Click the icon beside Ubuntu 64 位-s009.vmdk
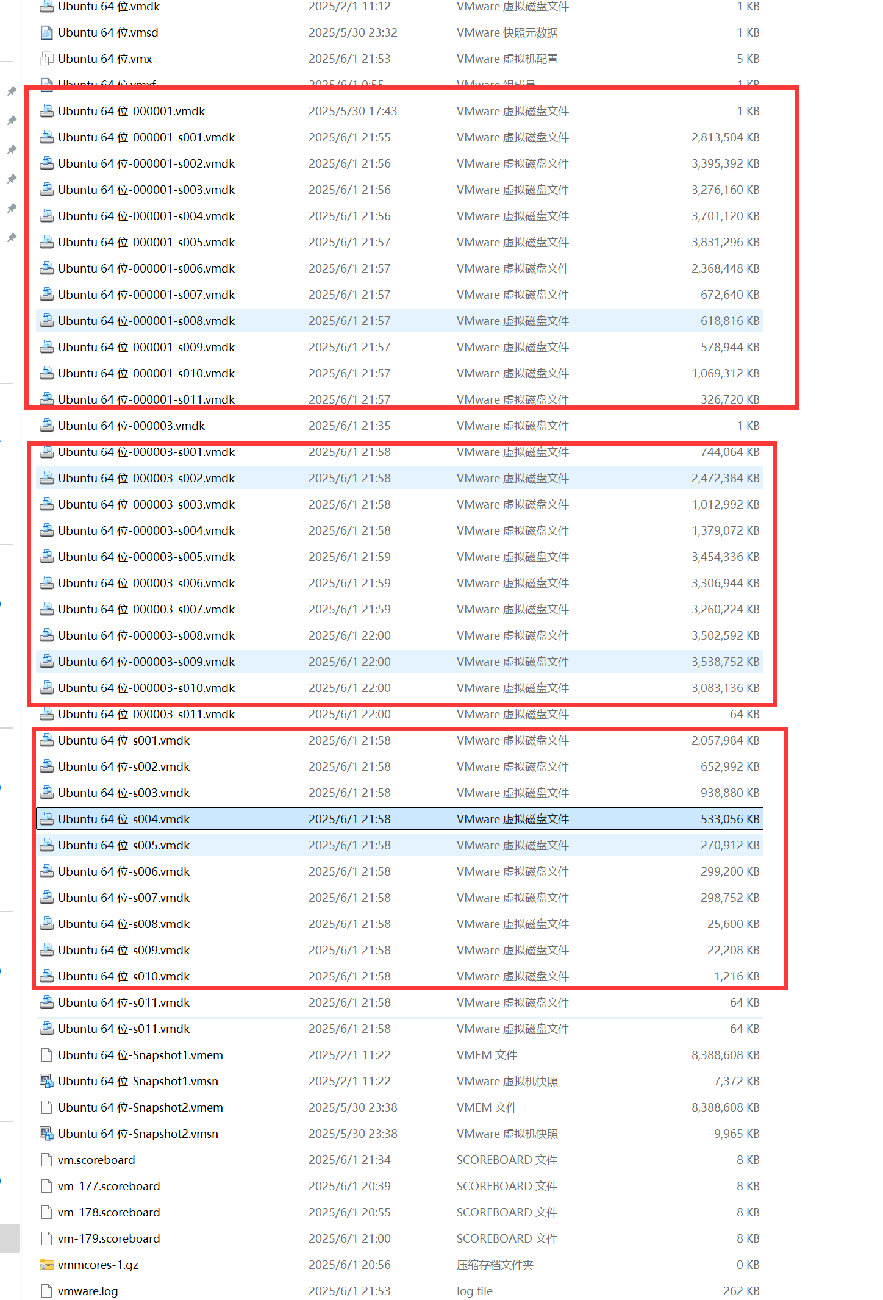 pyautogui.click(x=46, y=950)
